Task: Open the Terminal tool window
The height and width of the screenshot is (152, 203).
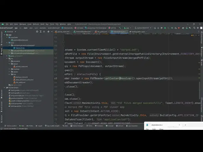Action: pyautogui.click(x=109, y=126)
